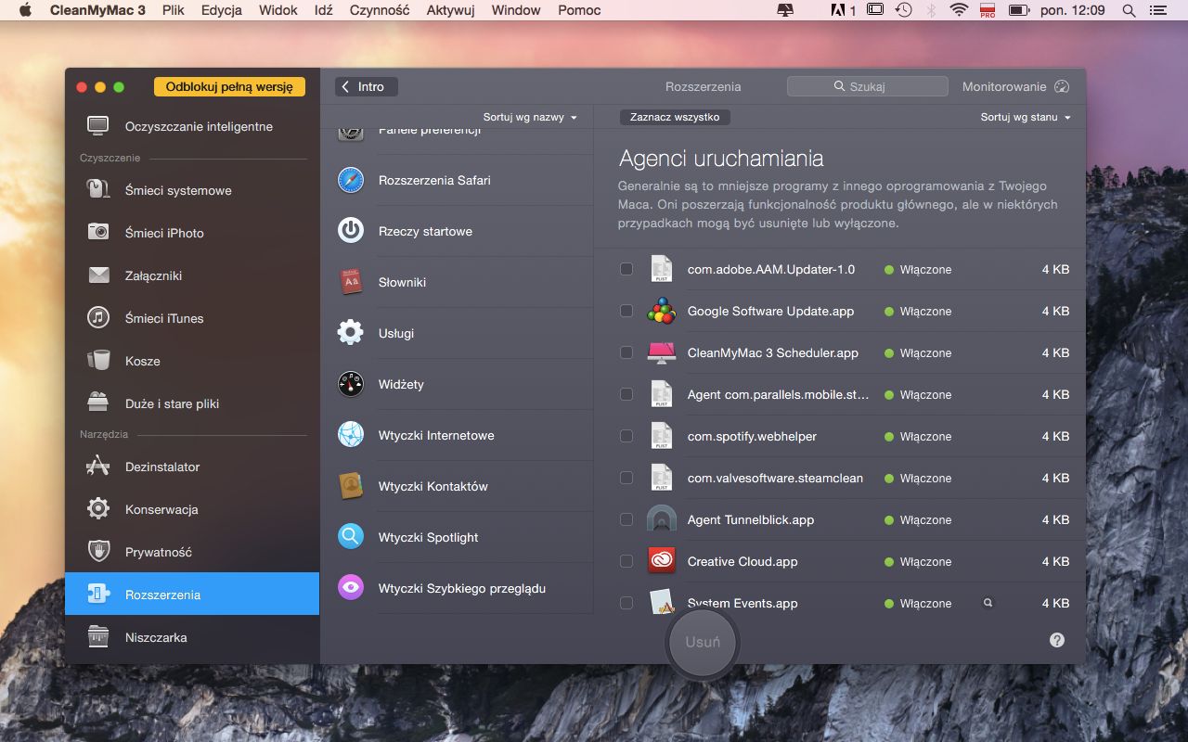
Task: Click the Usuń round button
Action: 703,642
